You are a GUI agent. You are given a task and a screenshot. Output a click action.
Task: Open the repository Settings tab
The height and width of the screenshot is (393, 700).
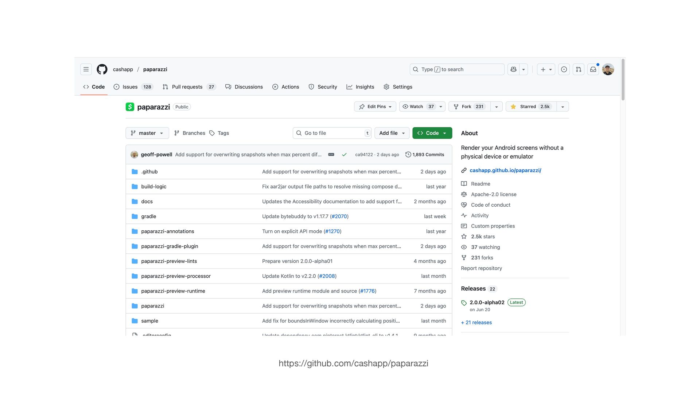pyautogui.click(x=398, y=87)
